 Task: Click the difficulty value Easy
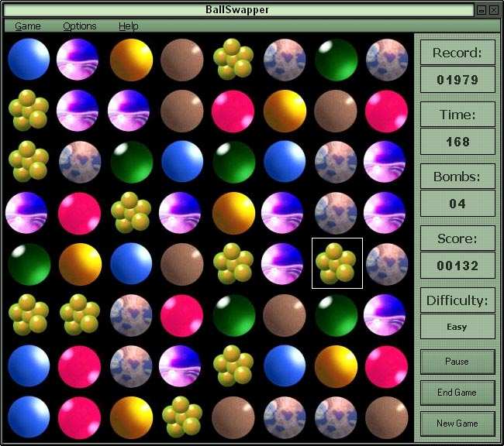pyautogui.click(x=457, y=327)
